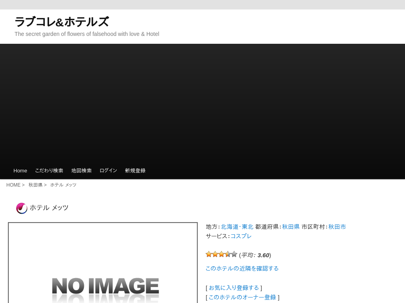
Task: Open the コスプレ service link
Action: (241, 236)
